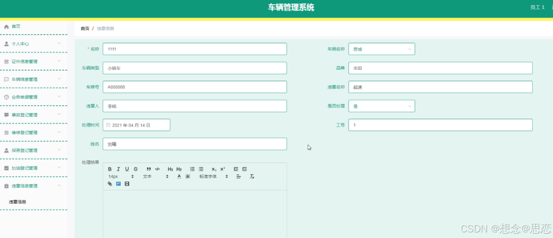Open the text color picker
Screen dimensions: 553x238
179,176
